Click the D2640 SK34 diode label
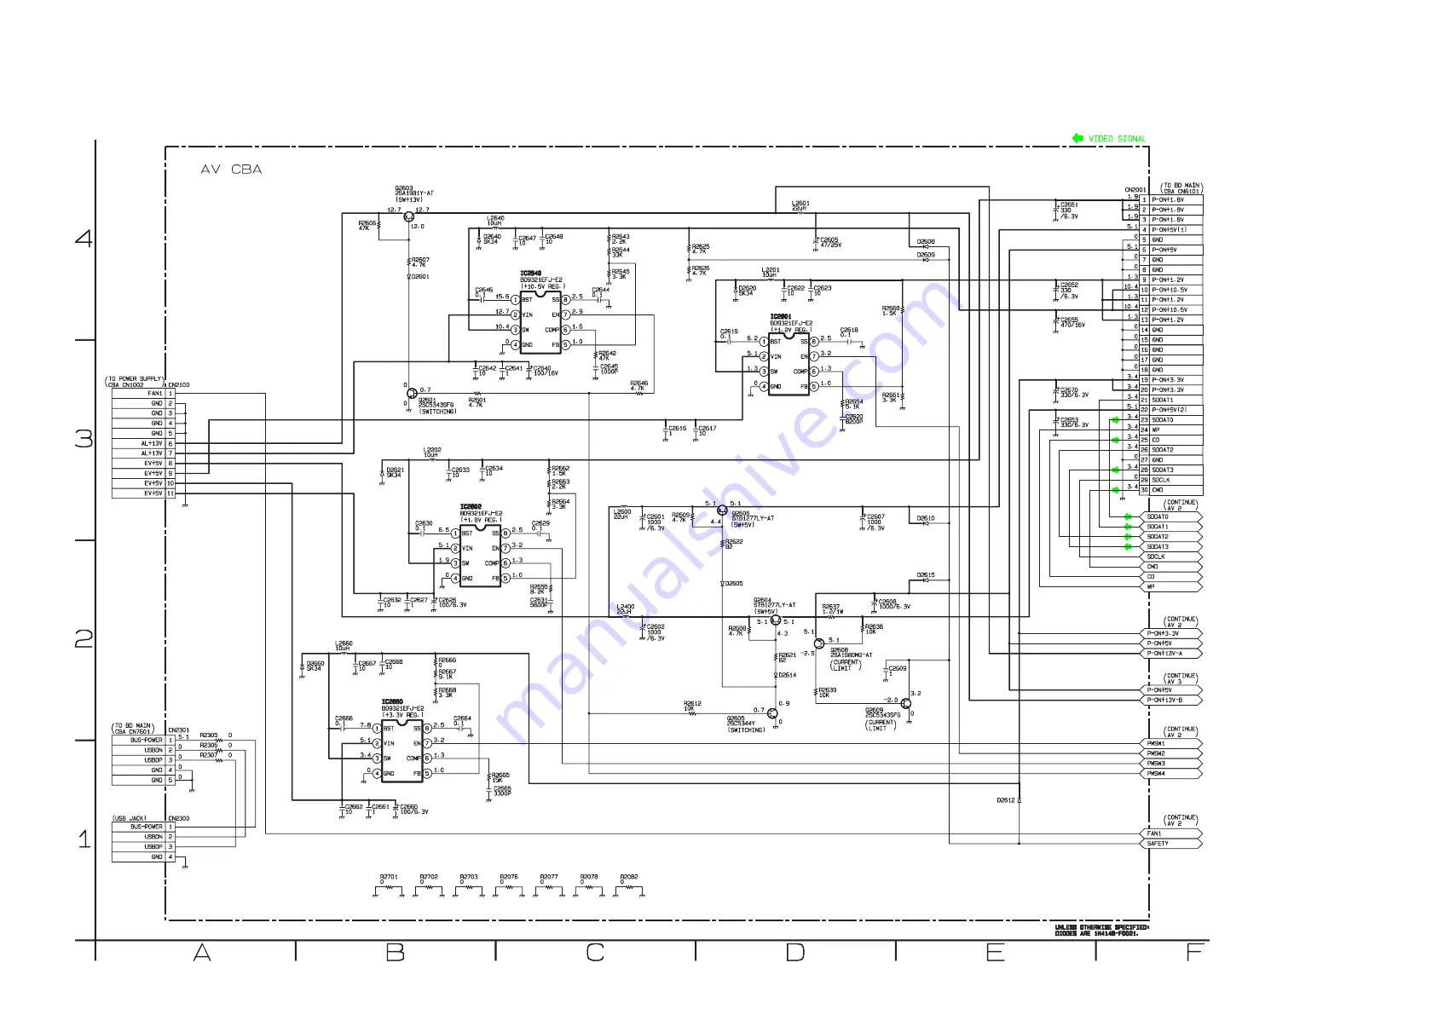Image resolution: width=1450 pixels, height=1015 pixels. [492, 239]
